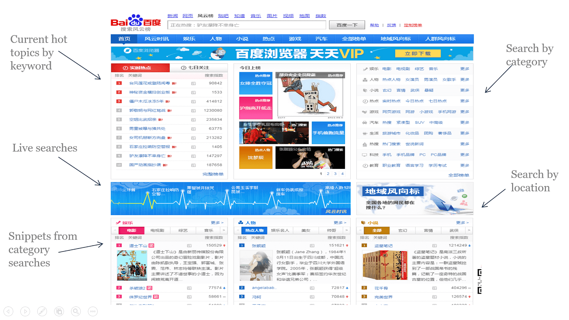Viewport: 569px width, 320px height.
Task: Click the 详 detail icon for 男童被曝与猪共处
Action: 193,129
